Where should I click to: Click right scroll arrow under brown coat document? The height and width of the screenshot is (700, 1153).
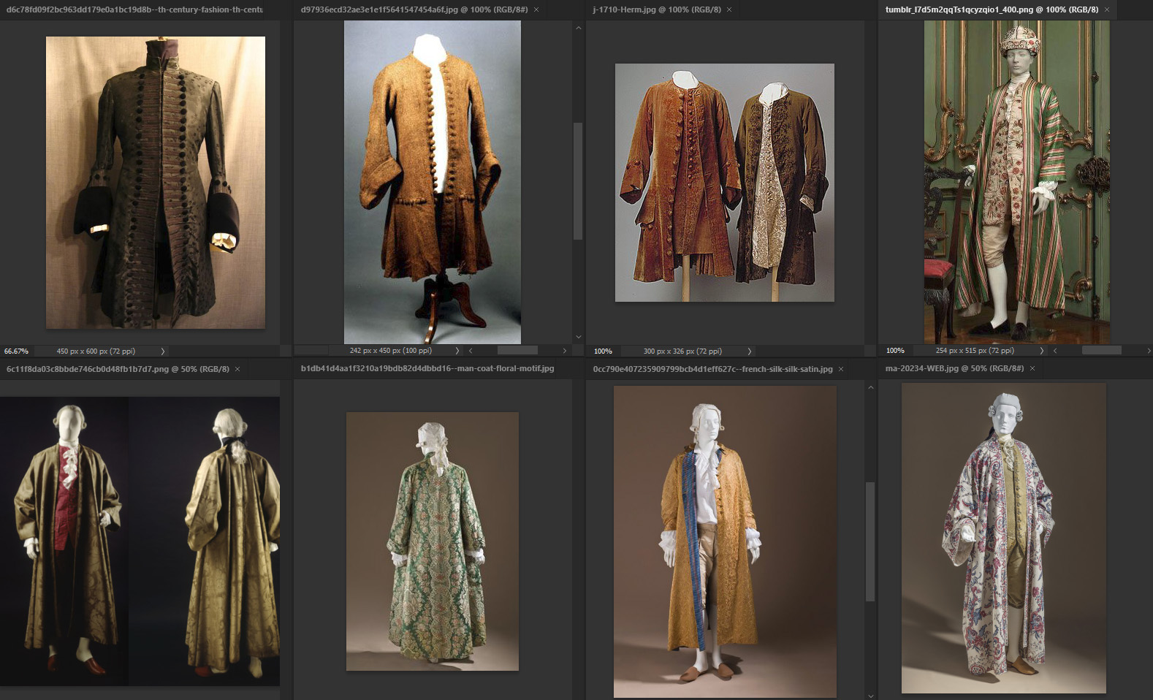(x=564, y=351)
